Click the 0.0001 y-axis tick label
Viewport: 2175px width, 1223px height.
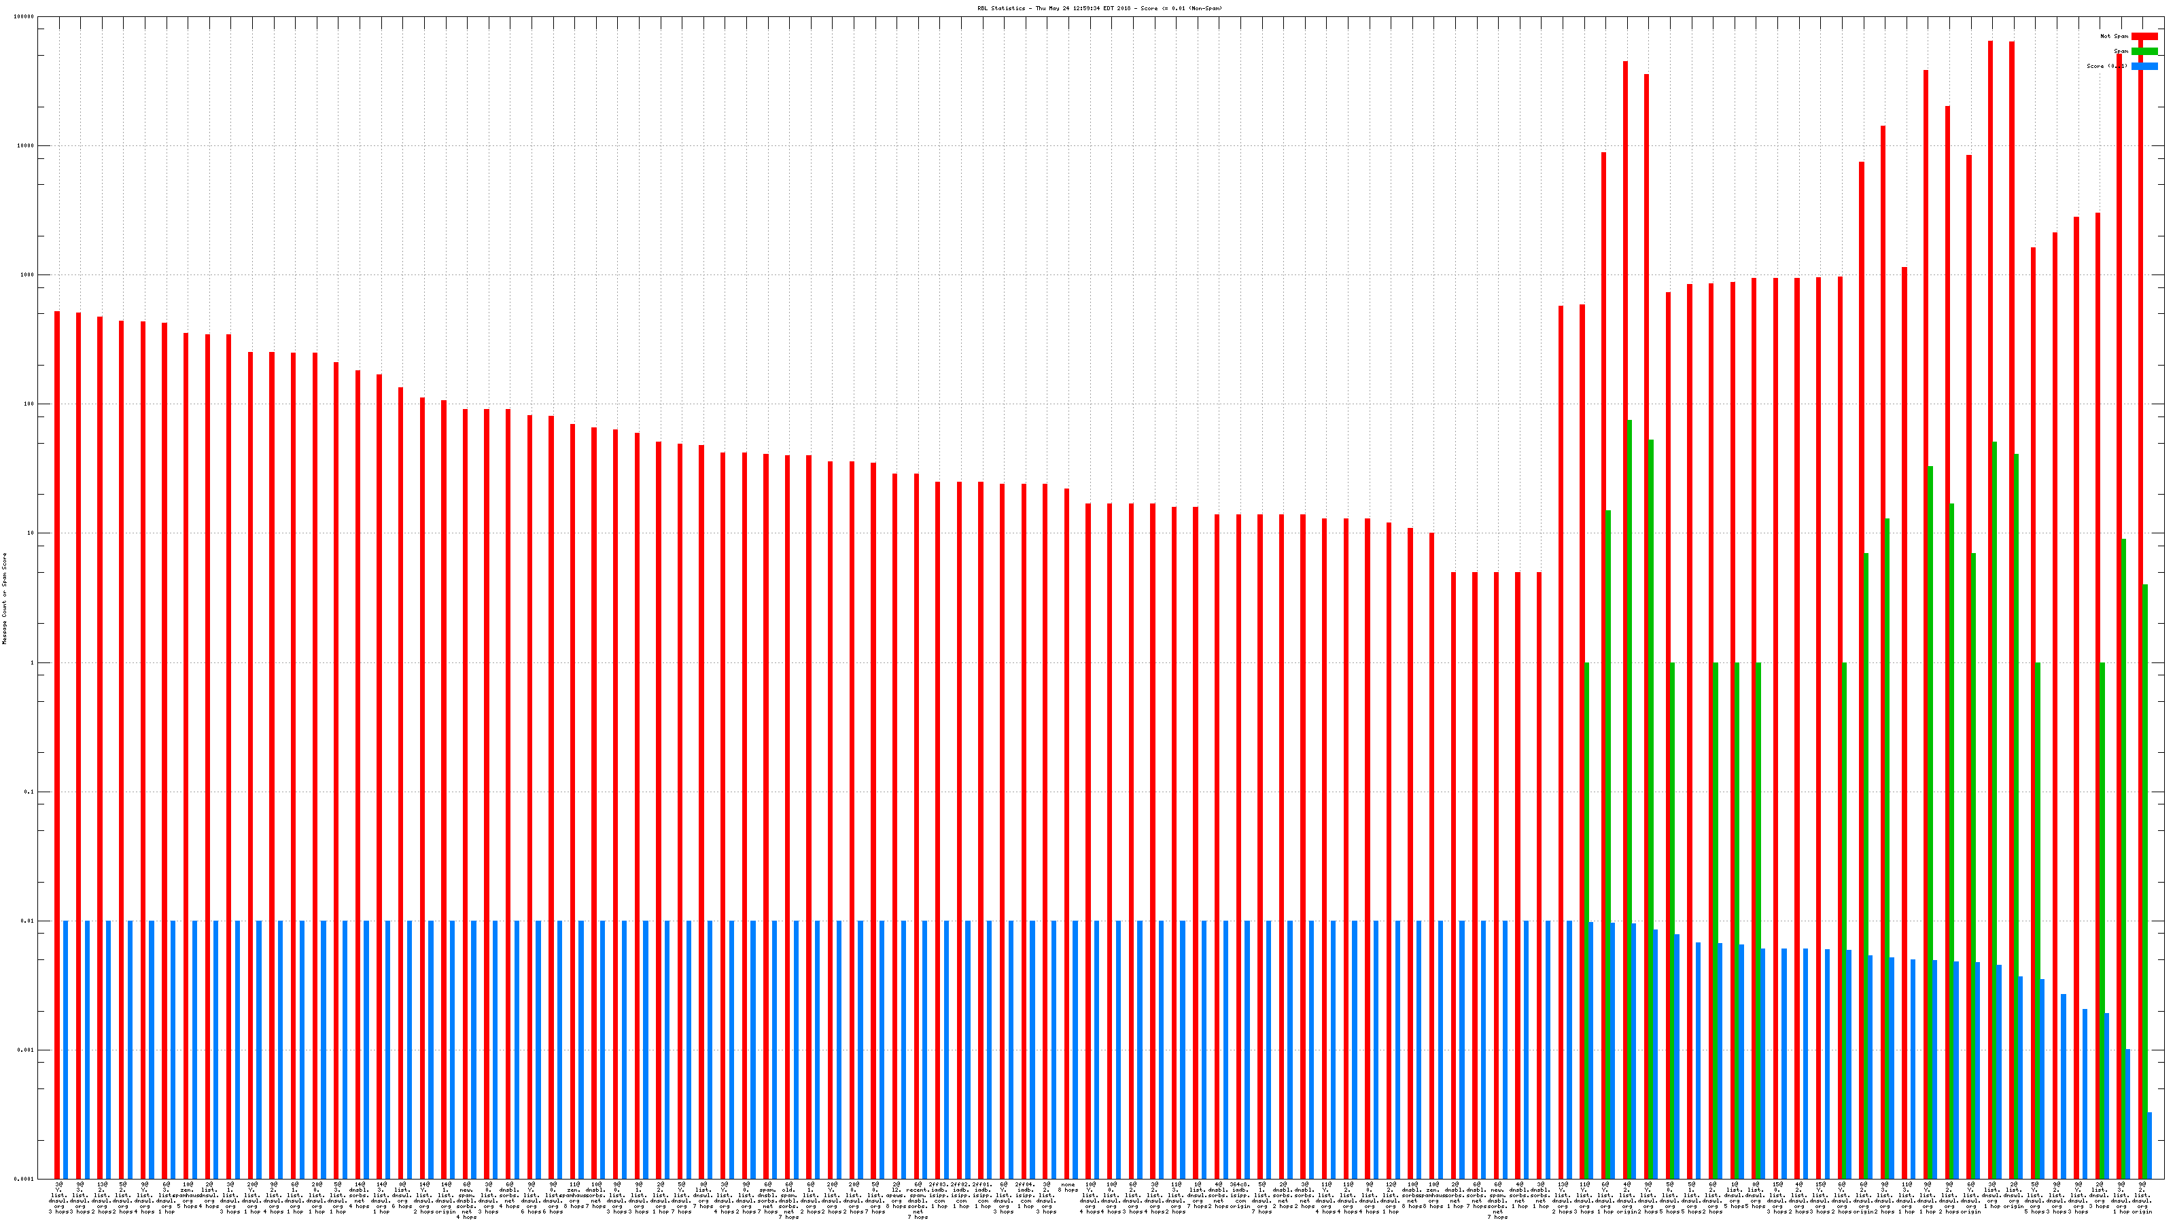click(x=25, y=1178)
